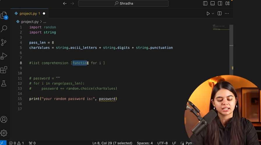The width and height of the screenshot is (261, 145).
Task: Split the editor to the right
Action: click(x=220, y=13)
